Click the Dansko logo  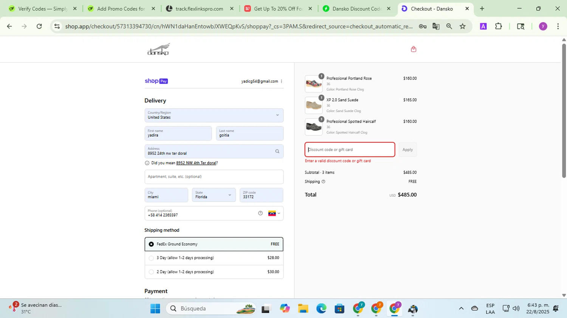tap(159, 49)
